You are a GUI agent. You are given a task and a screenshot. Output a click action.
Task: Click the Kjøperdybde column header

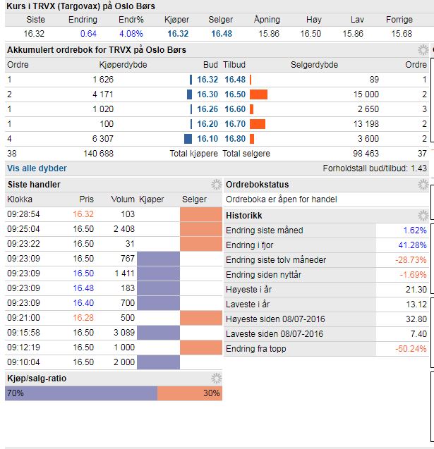(x=123, y=65)
